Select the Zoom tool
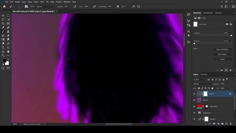 [3, 55]
